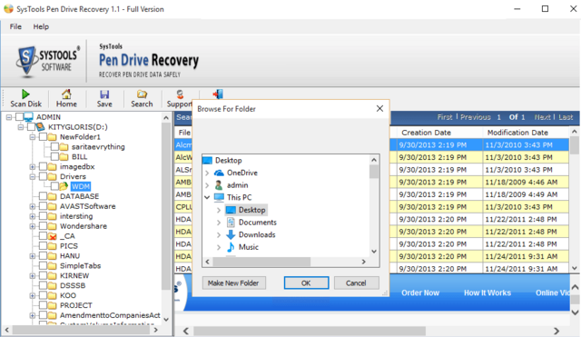Check the imagedbx checkbox
The image size is (581, 337).
(43, 167)
